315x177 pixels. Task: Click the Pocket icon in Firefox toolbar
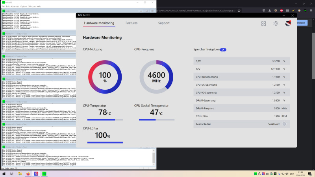coord(264,11)
